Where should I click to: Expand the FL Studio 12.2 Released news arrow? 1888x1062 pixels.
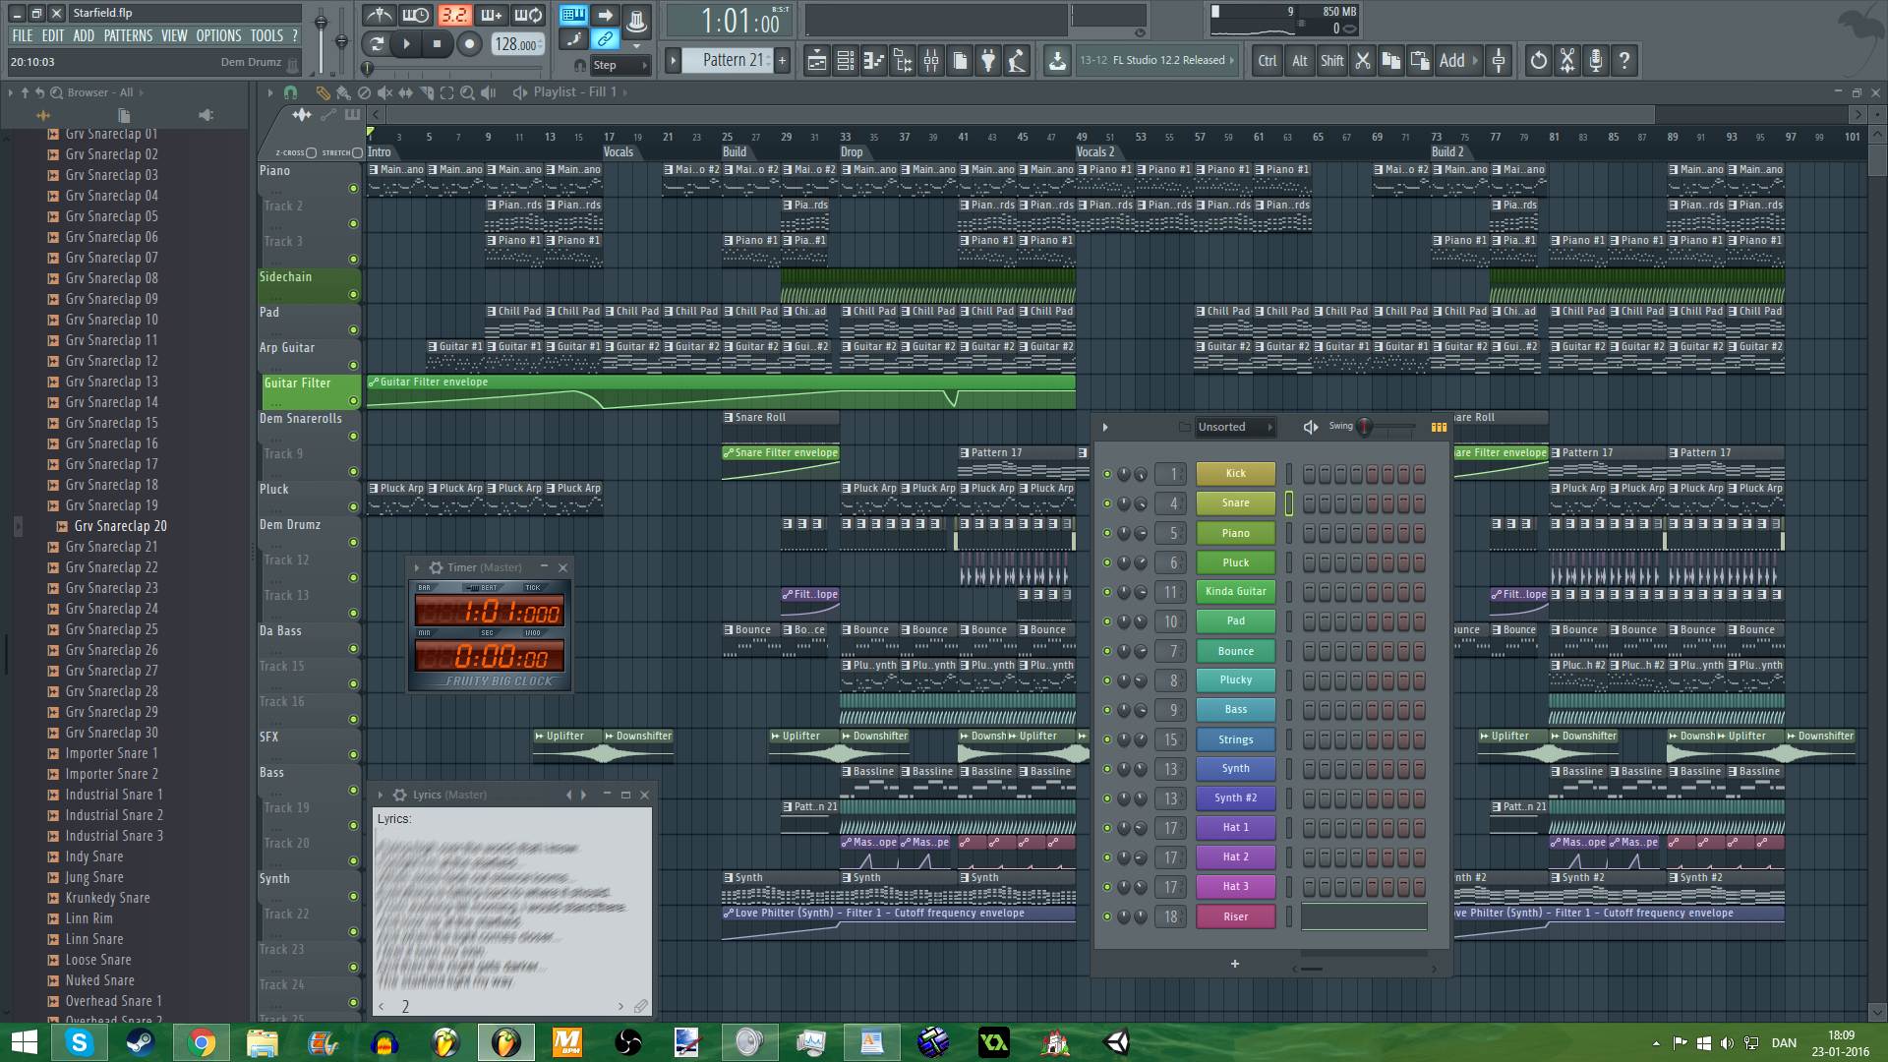click(1231, 60)
